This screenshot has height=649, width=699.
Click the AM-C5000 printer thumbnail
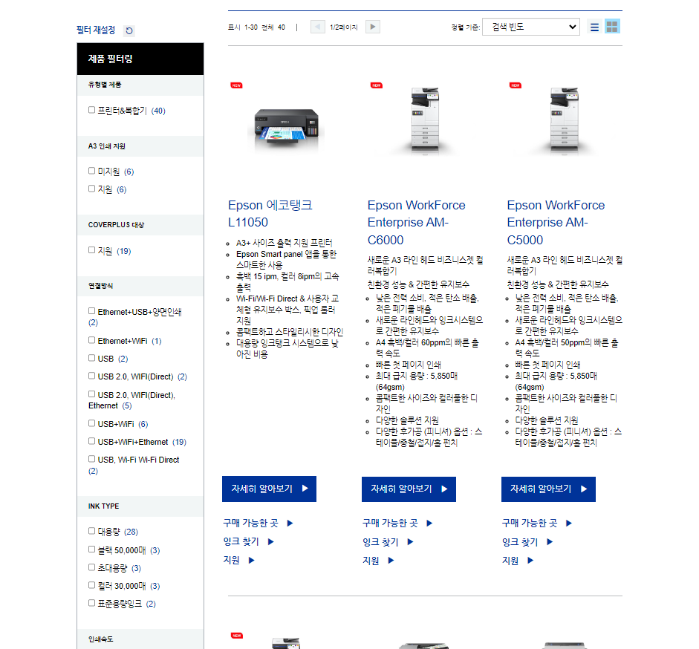[x=565, y=120]
